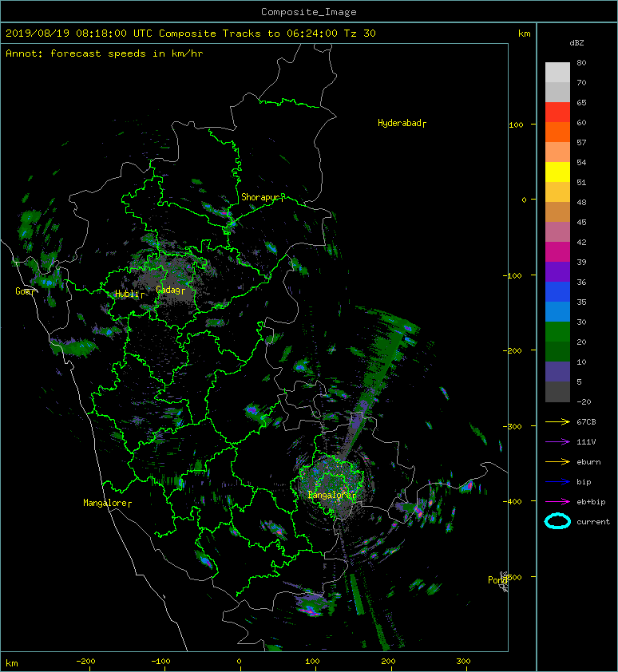618x672 pixels.
Task: Select the 100 tick label on the right axis
Action: click(x=516, y=125)
